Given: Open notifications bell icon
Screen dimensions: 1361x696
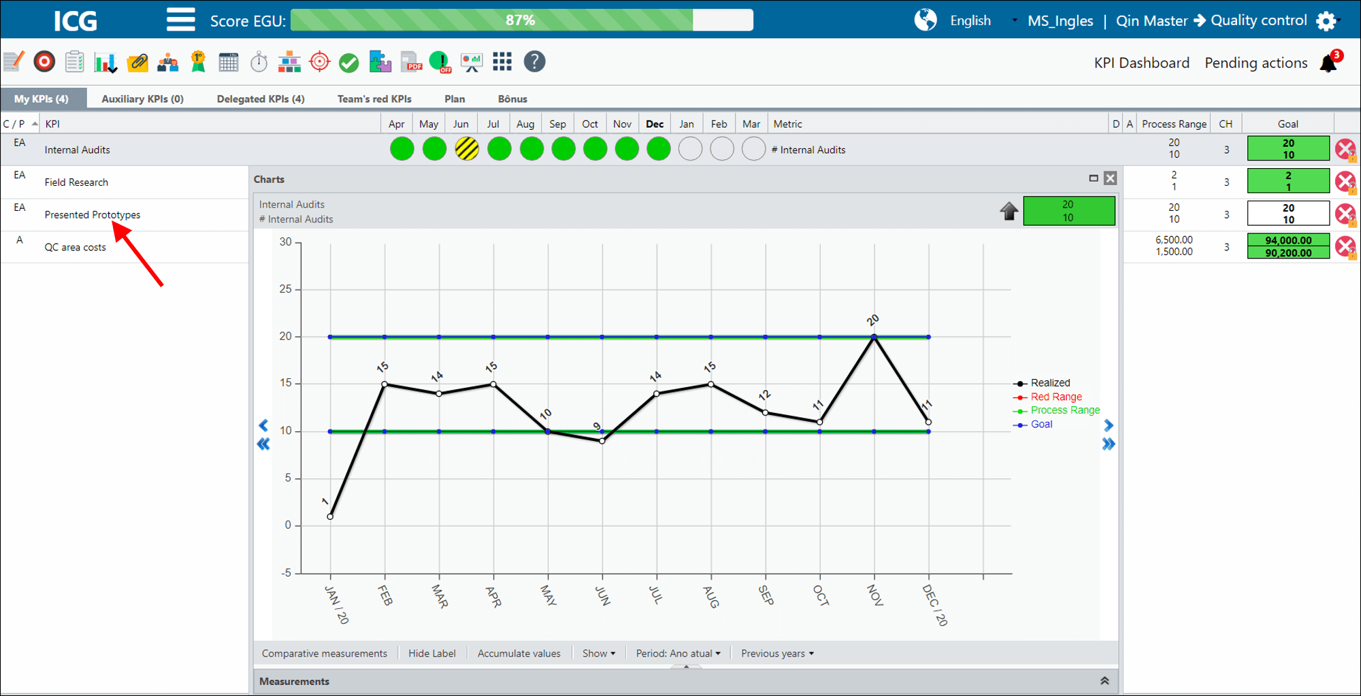Looking at the screenshot, I should 1329,63.
